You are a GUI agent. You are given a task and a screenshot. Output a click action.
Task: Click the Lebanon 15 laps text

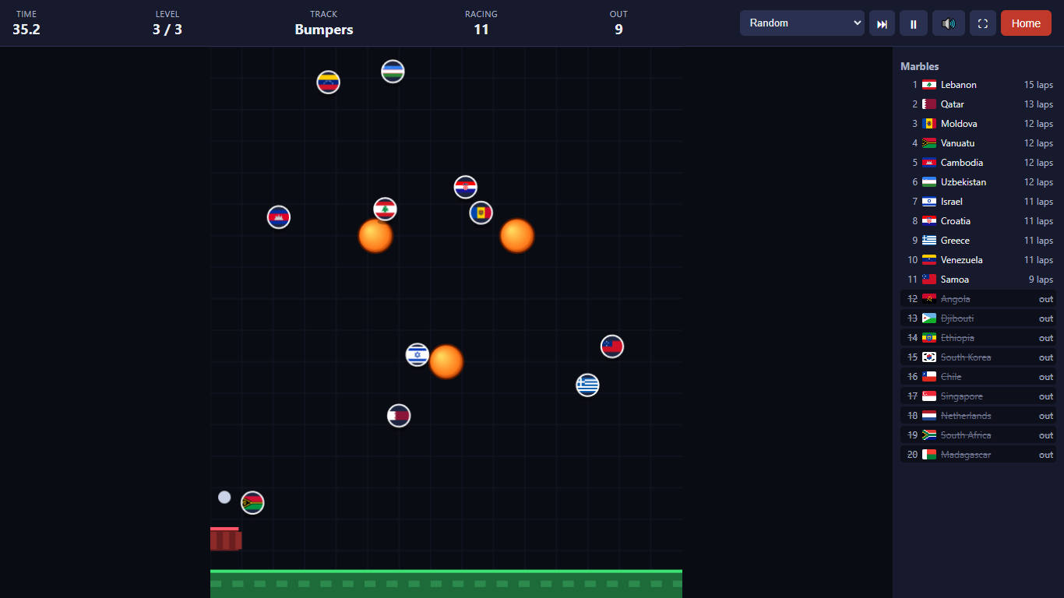pos(1038,85)
